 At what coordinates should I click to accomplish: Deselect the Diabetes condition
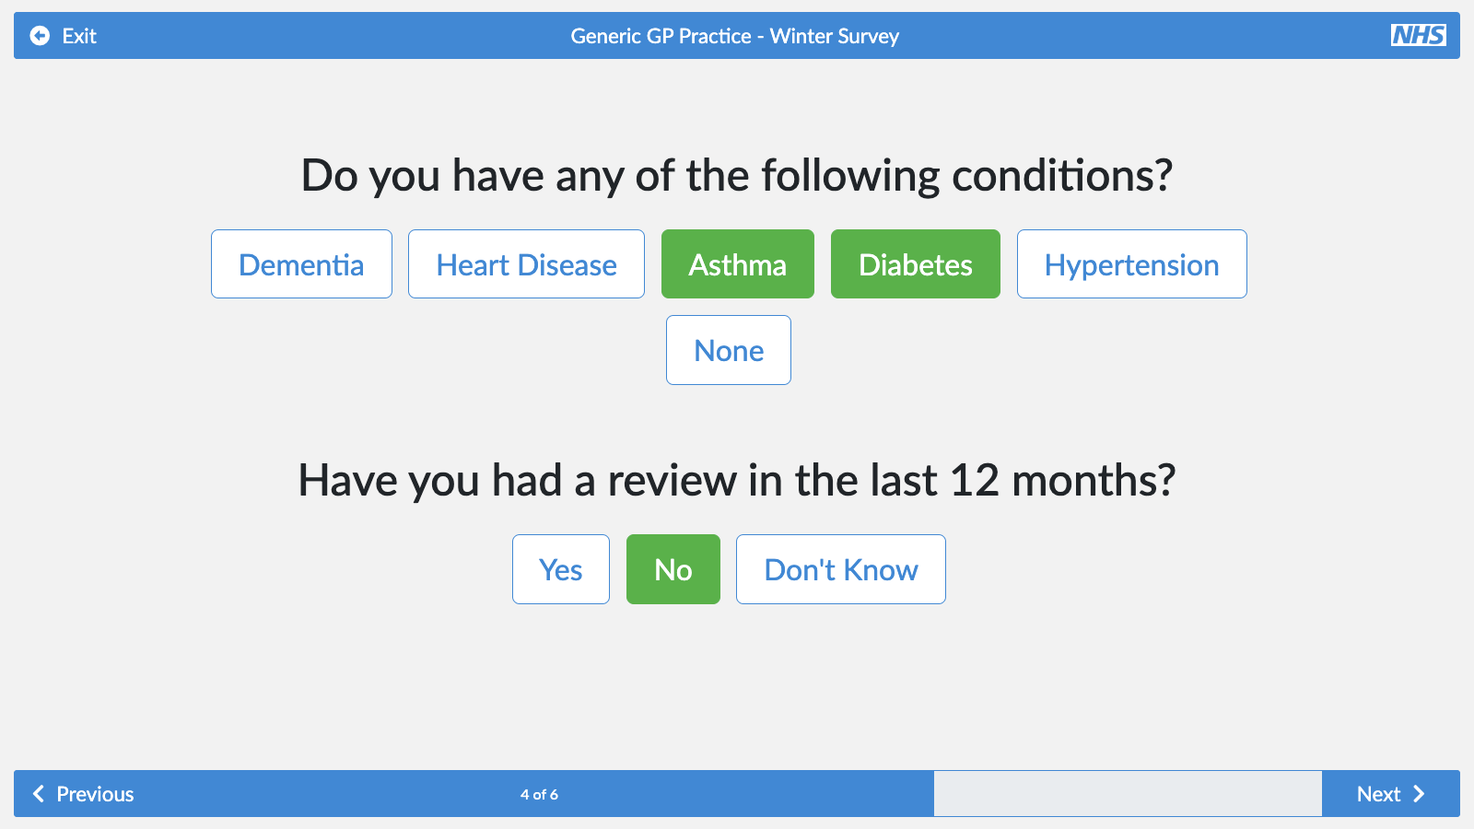[915, 264]
